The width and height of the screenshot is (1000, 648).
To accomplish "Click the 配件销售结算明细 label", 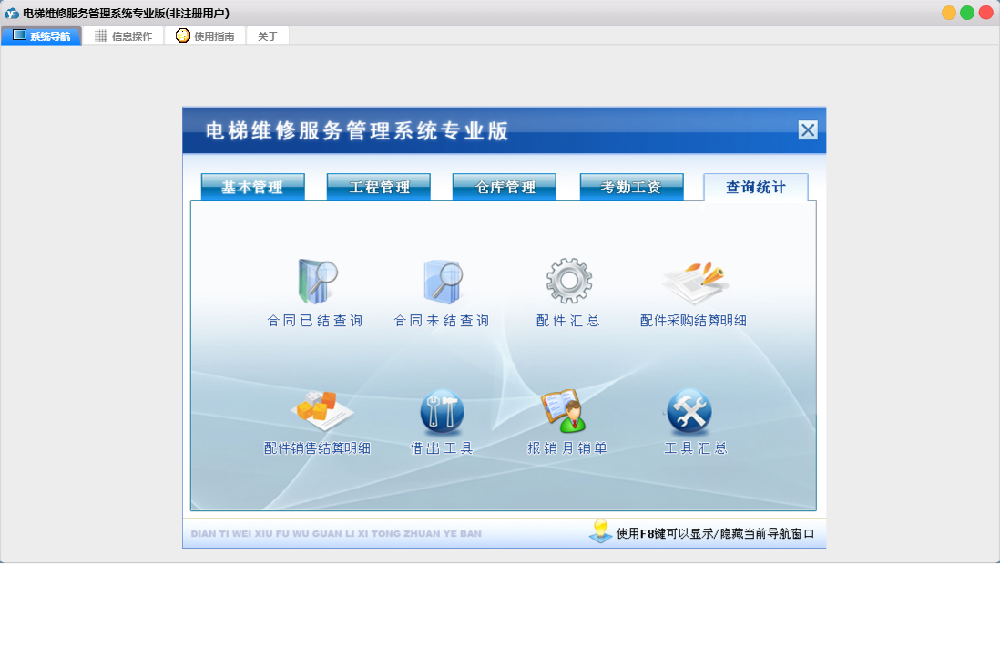I will coord(318,448).
